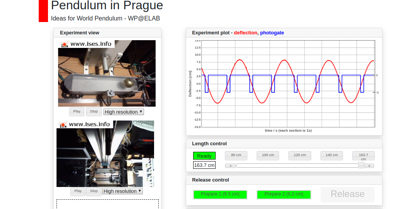Screen dimensions: 420x209
Task: Open the top camera High resolution dropdown
Action: coord(123,112)
